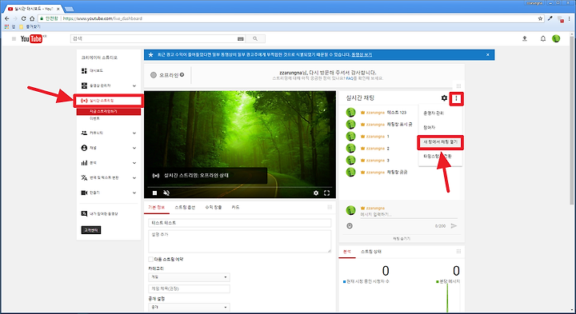Screen dimensions: 576x314
Task: Open the Dashboard (대시보드) sidebar icon
Action: tap(84, 70)
